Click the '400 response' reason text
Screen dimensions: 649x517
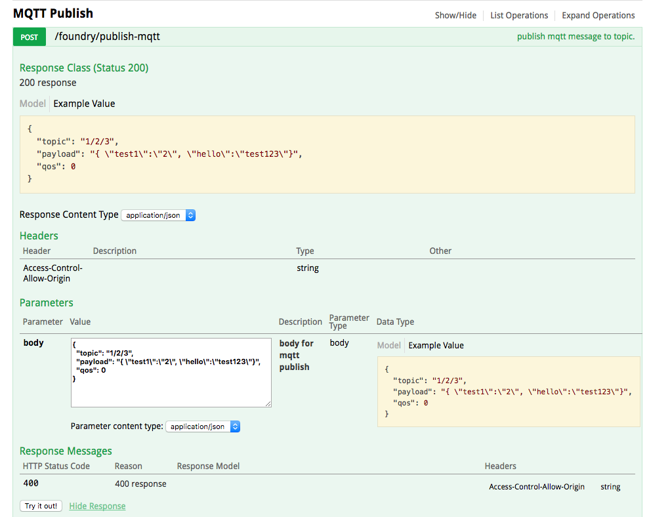click(x=140, y=484)
